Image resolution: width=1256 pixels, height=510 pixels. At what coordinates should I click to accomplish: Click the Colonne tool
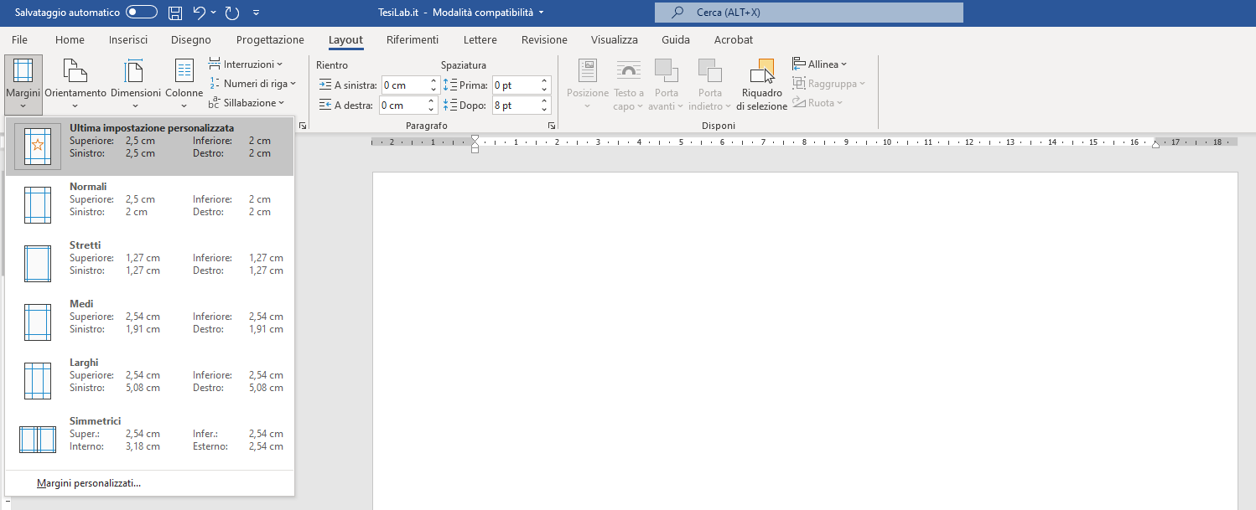pos(183,84)
